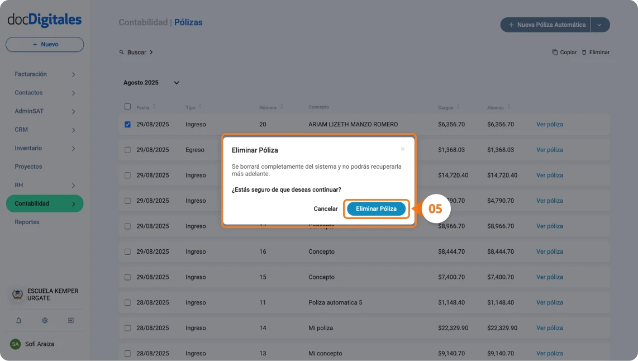Open notifications via the bell icon
This screenshot has width=638, height=361.
(18, 320)
